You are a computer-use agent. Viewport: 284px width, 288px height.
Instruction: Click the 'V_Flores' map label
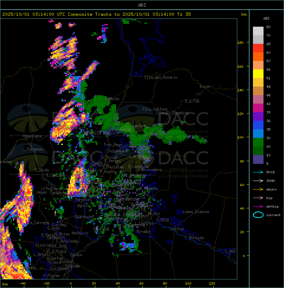[52, 276]
